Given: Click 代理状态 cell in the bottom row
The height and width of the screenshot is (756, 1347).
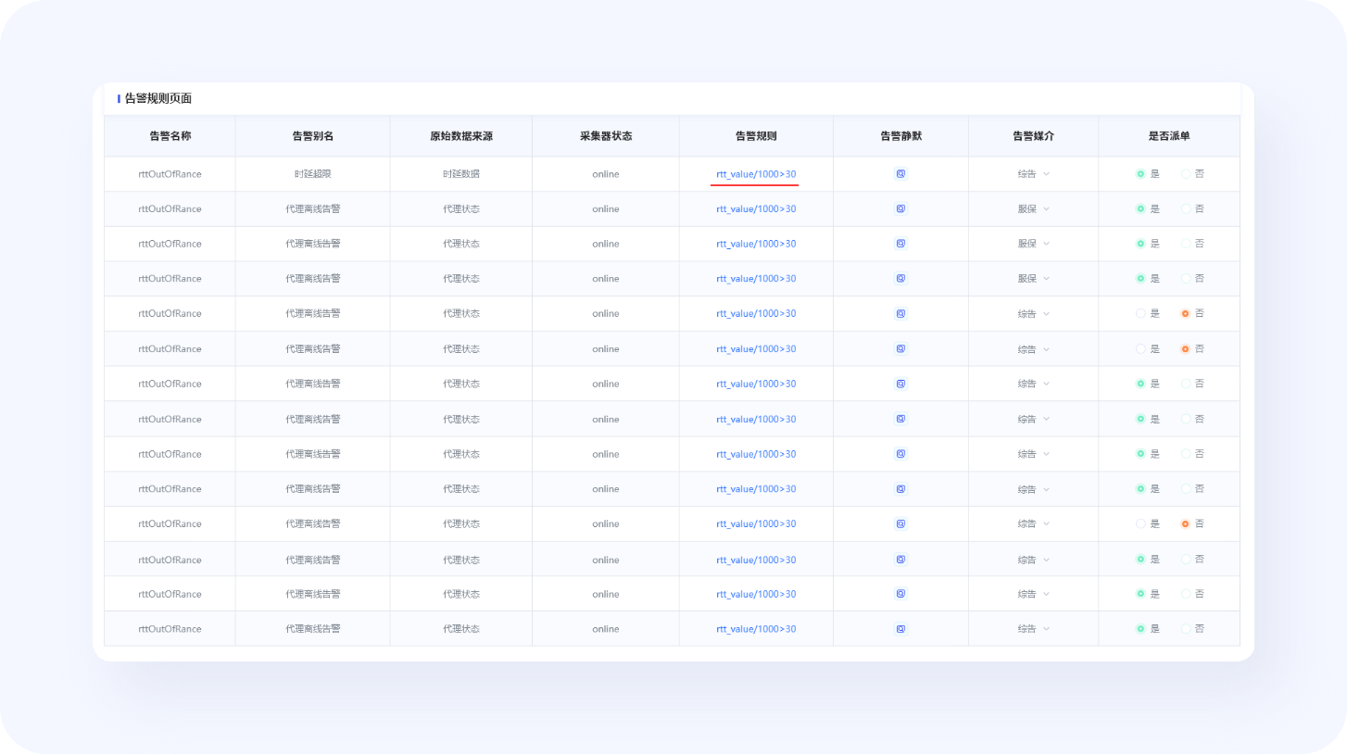Looking at the screenshot, I should click(461, 629).
